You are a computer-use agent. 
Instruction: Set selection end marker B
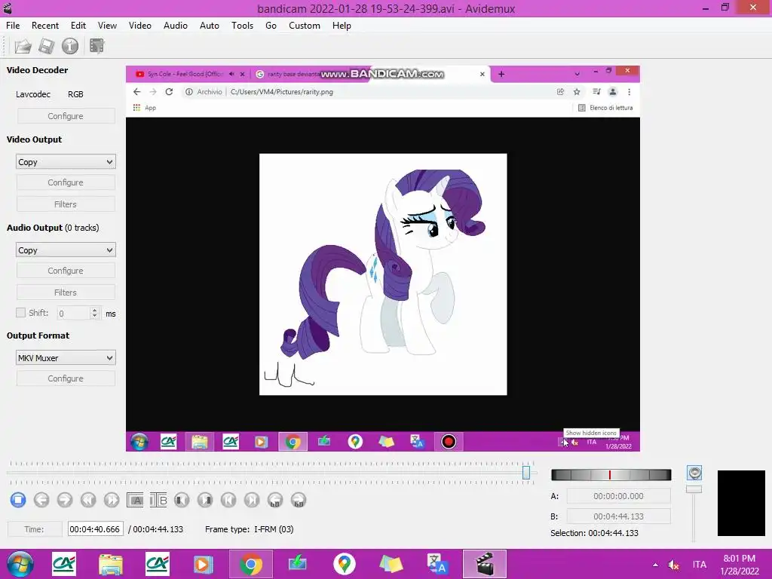click(158, 501)
